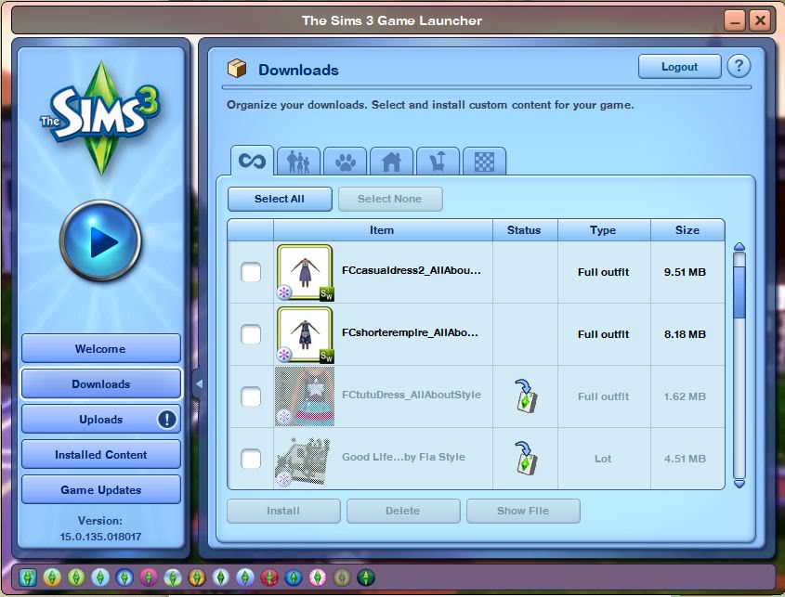Click a green plumbob icon on the taskbar
The height and width of the screenshot is (597, 785).
(x=28, y=577)
